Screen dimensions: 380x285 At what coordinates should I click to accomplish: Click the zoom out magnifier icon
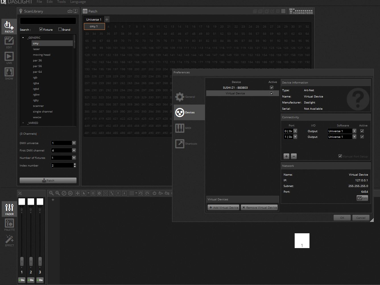[51, 193]
